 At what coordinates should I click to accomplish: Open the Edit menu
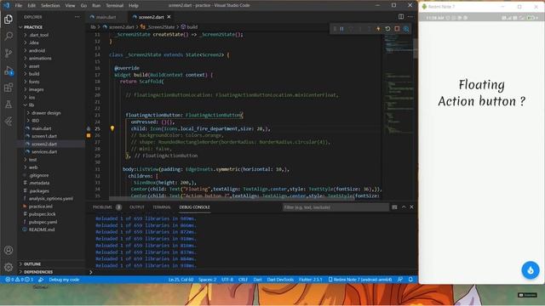click(x=32, y=6)
